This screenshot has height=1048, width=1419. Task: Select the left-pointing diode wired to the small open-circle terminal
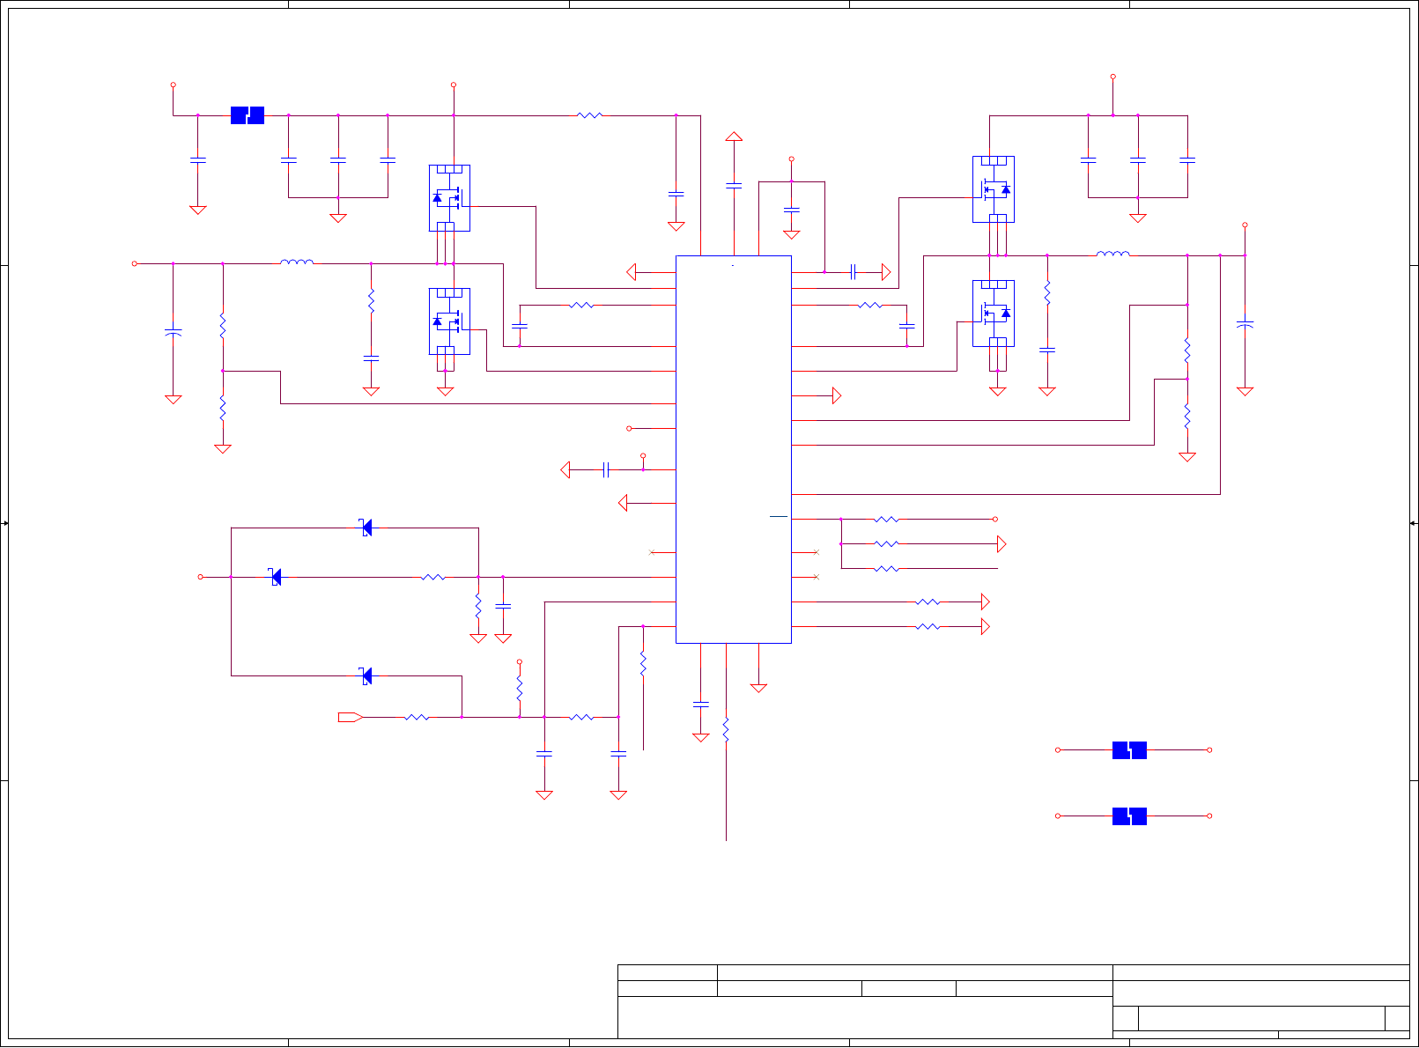tap(276, 577)
